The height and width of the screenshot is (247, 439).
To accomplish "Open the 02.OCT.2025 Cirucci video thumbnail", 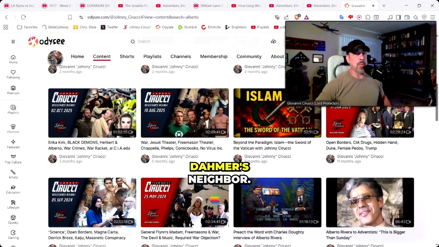I will coord(92,113).
